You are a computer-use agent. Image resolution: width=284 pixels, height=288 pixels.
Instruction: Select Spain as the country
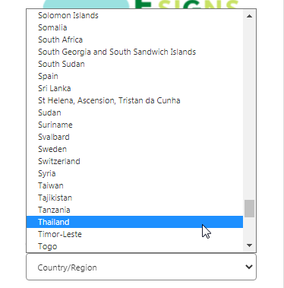point(134,76)
